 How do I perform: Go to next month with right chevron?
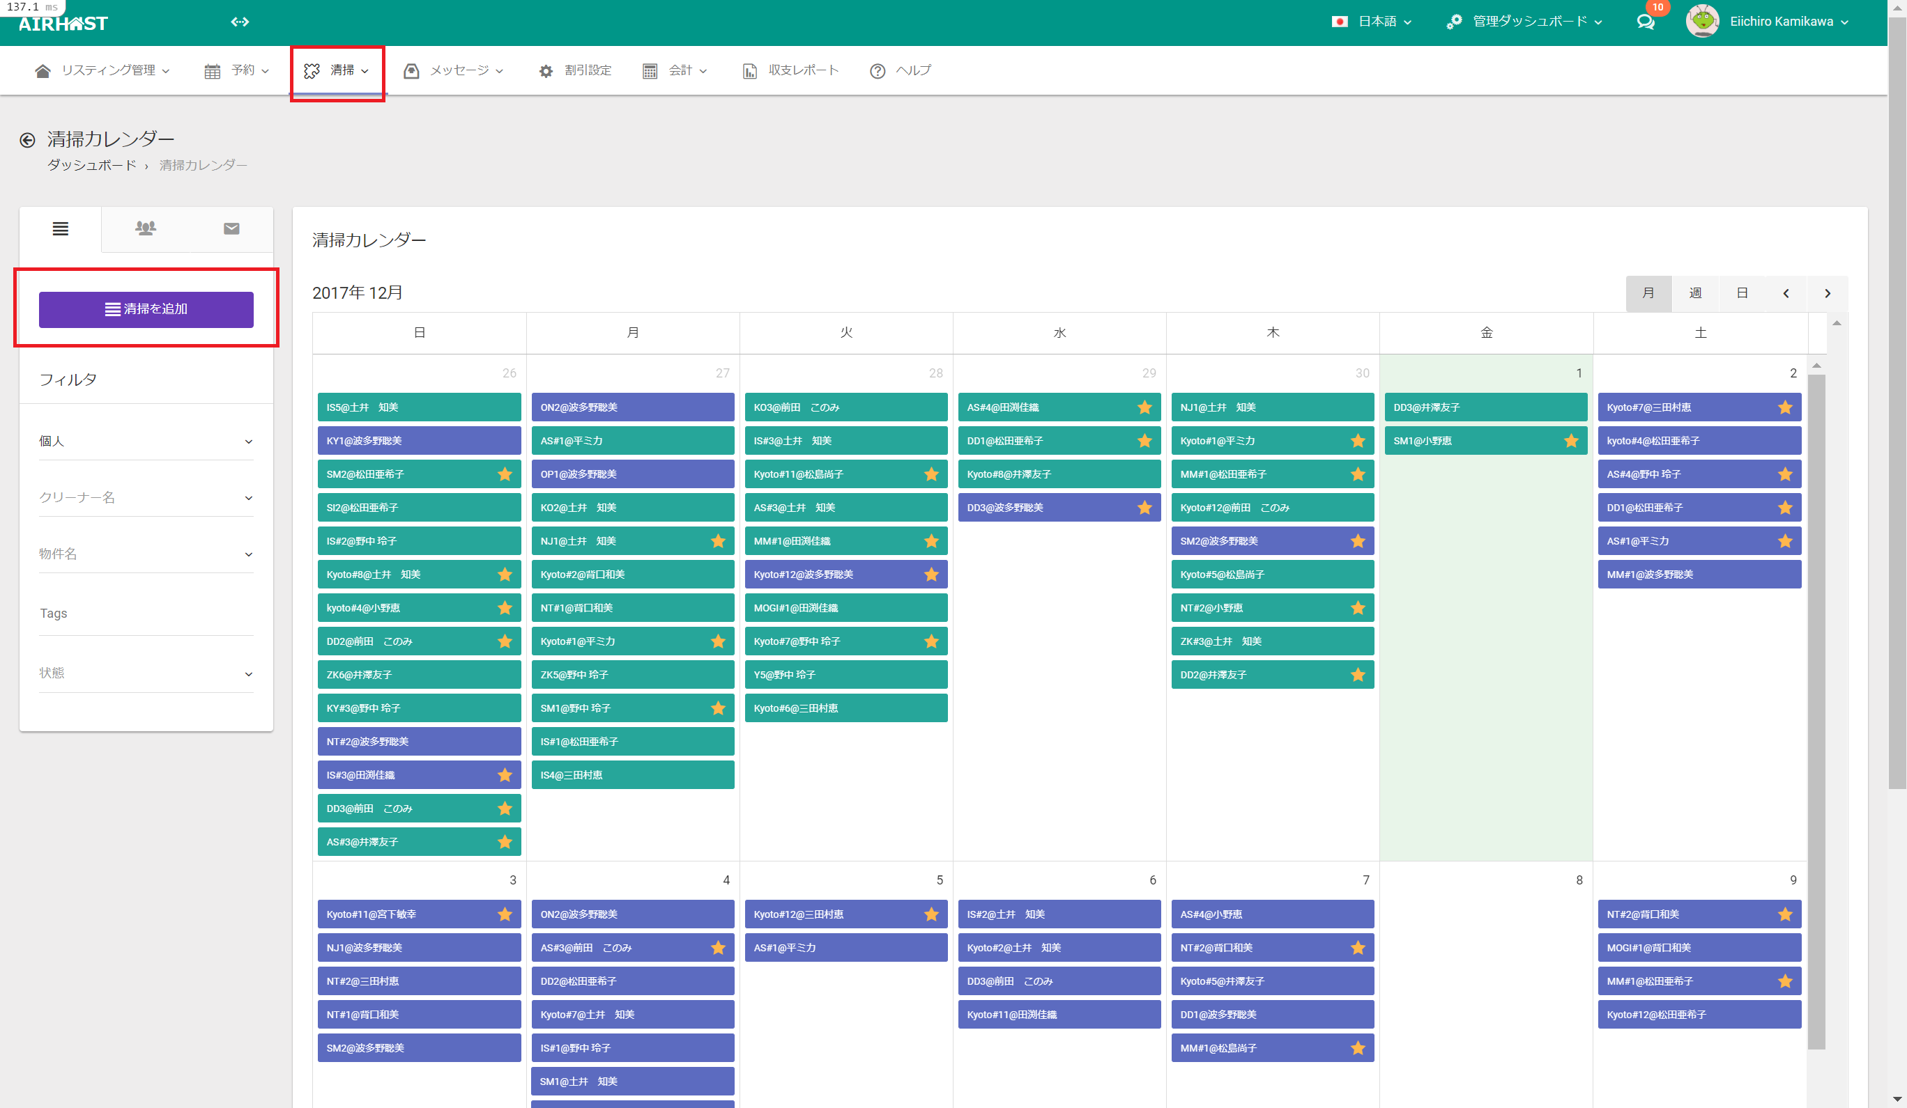pos(1828,293)
